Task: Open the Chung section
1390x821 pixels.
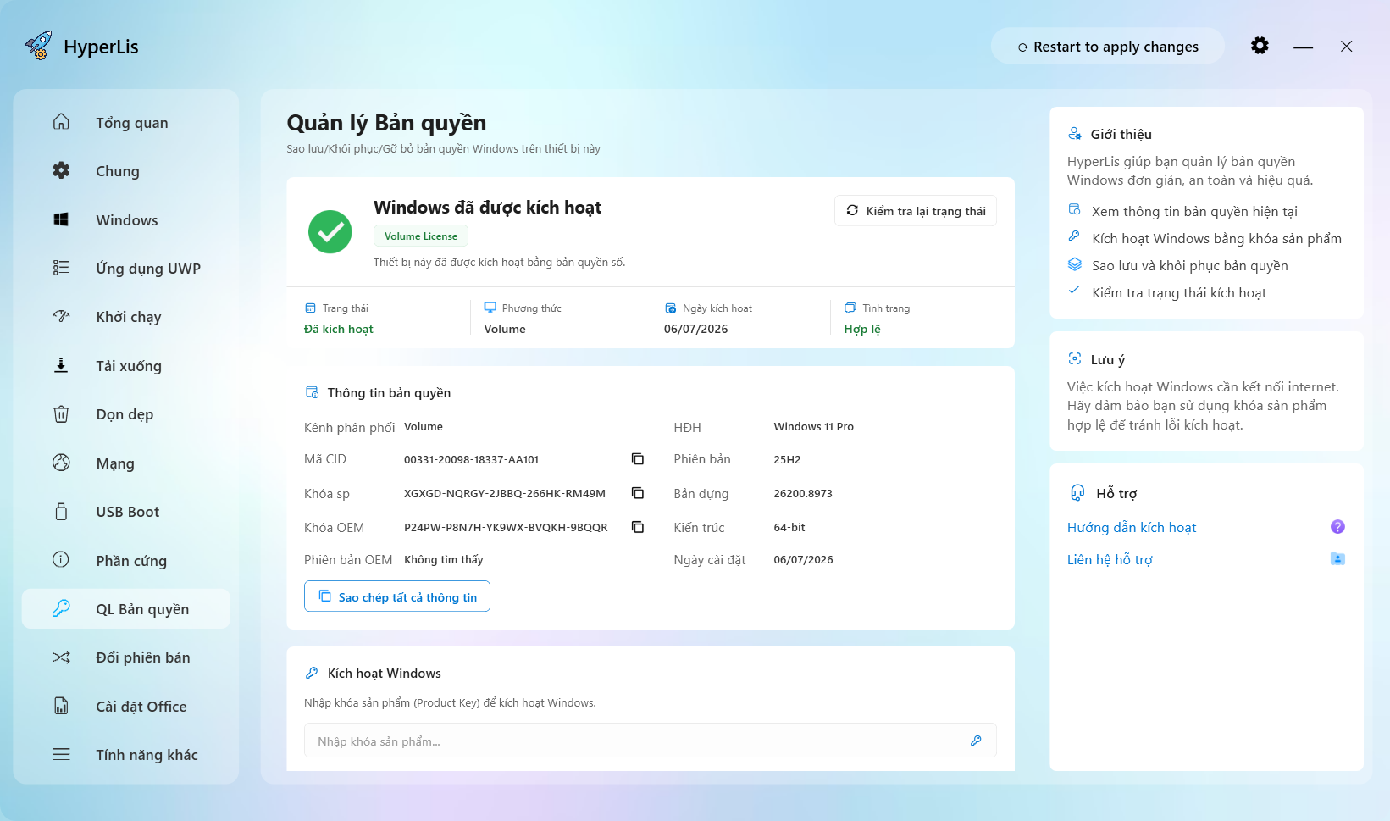Action: click(126, 170)
